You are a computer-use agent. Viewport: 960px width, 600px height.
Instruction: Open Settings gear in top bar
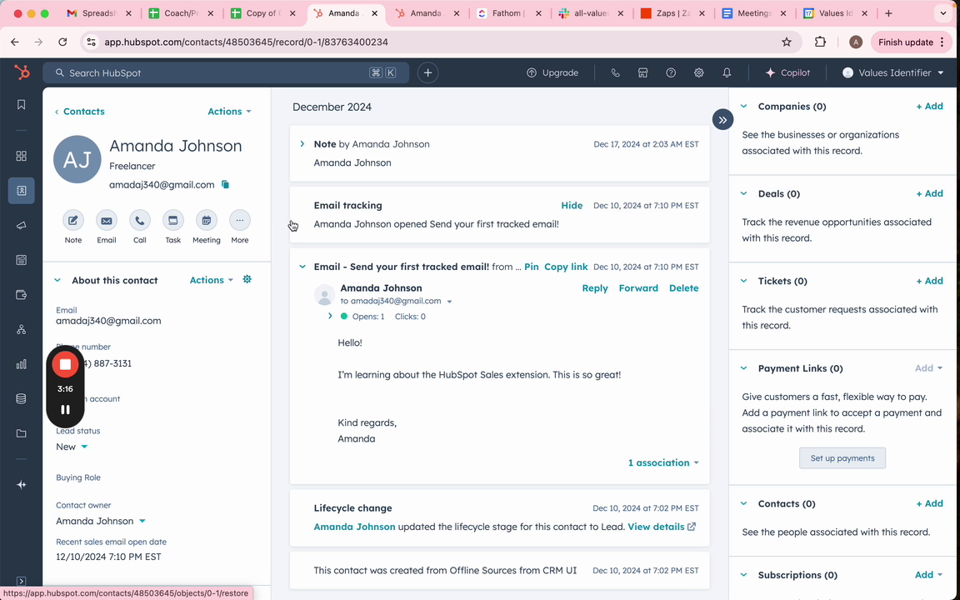coord(698,72)
